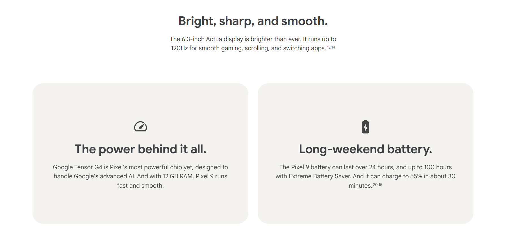This screenshot has height=228, width=517.
Task: Click the speedometer performance icon
Action: [x=140, y=126]
